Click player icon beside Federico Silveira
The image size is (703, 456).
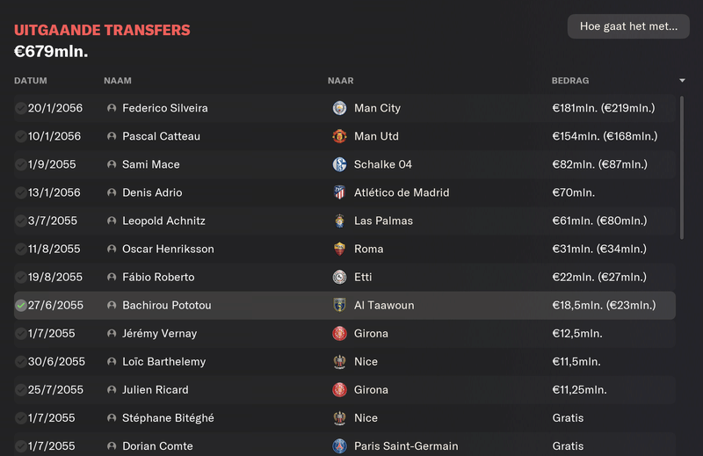112,108
